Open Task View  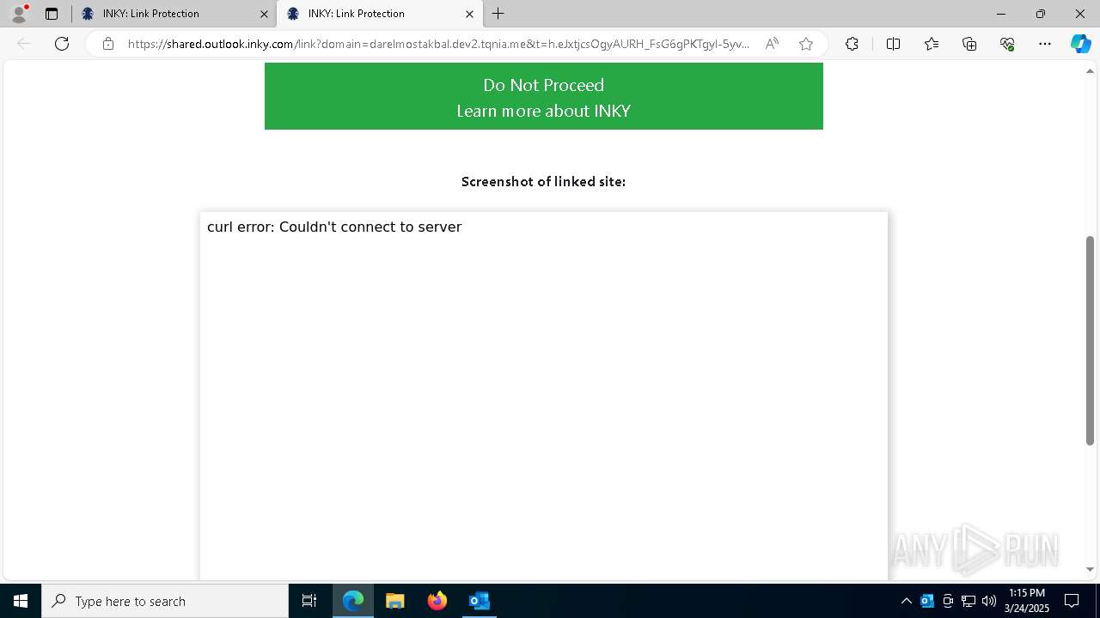tap(309, 601)
